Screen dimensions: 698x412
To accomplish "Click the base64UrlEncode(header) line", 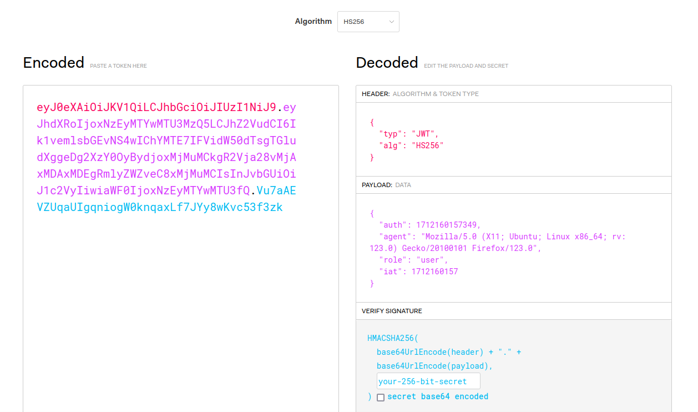I will [449, 352].
